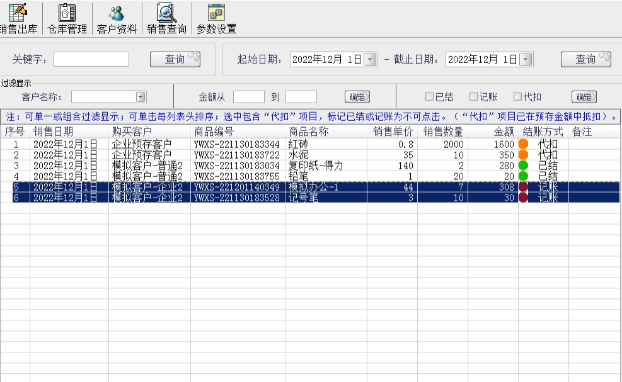Click product name 复印纸-得力
Image resolution: width=622 pixels, height=382 pixels.
316,166
